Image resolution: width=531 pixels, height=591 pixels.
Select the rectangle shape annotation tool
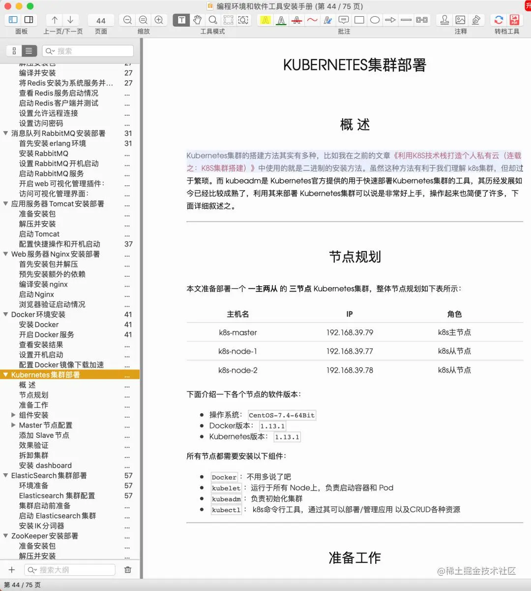pyautogui.click(x=359, y=20)
